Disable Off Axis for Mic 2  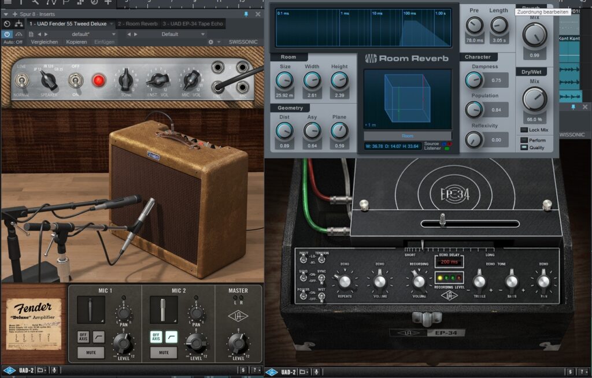click(156, 337)
